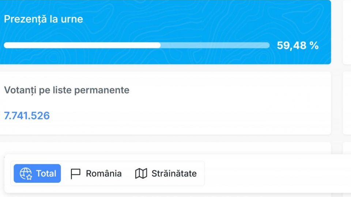Select the Total tab label
This screenshot has width=351, height=197.
pos(46,173)
